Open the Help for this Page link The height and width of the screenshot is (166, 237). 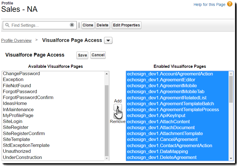click(209, 5)
